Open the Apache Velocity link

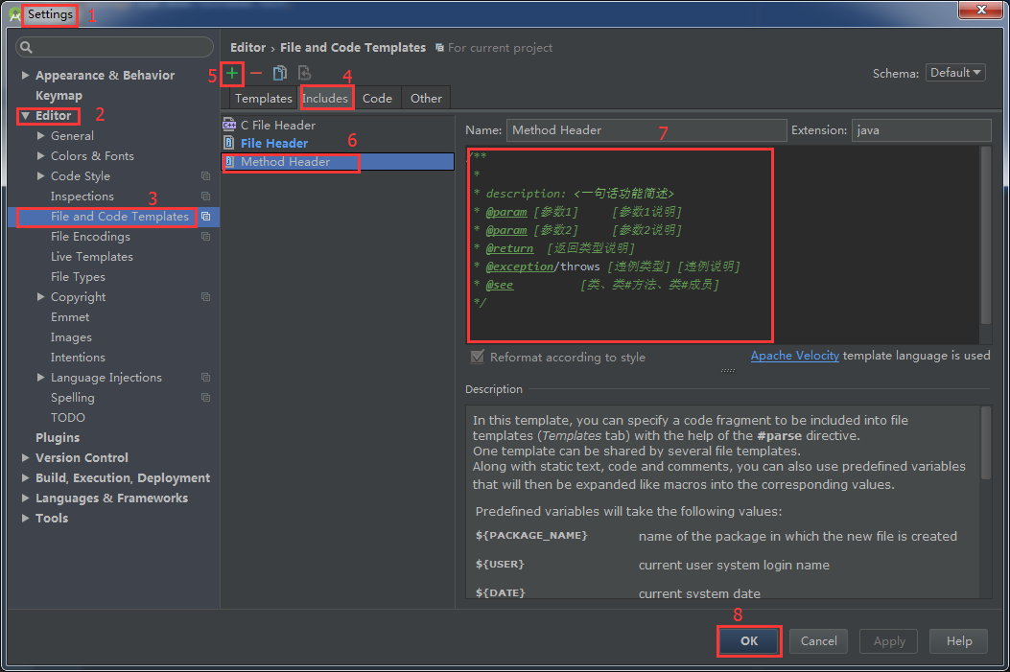[x=794, y=355]
